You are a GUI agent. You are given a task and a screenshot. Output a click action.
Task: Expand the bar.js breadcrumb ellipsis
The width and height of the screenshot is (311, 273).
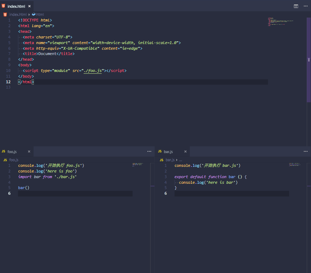pyautogui.click(x=181, y=160)
